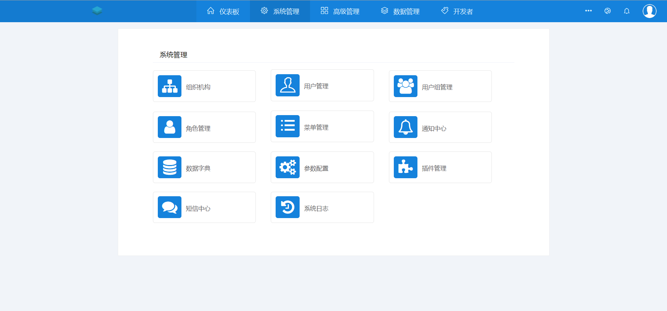Select the 开发者 developer menu item

coord(457,11)
